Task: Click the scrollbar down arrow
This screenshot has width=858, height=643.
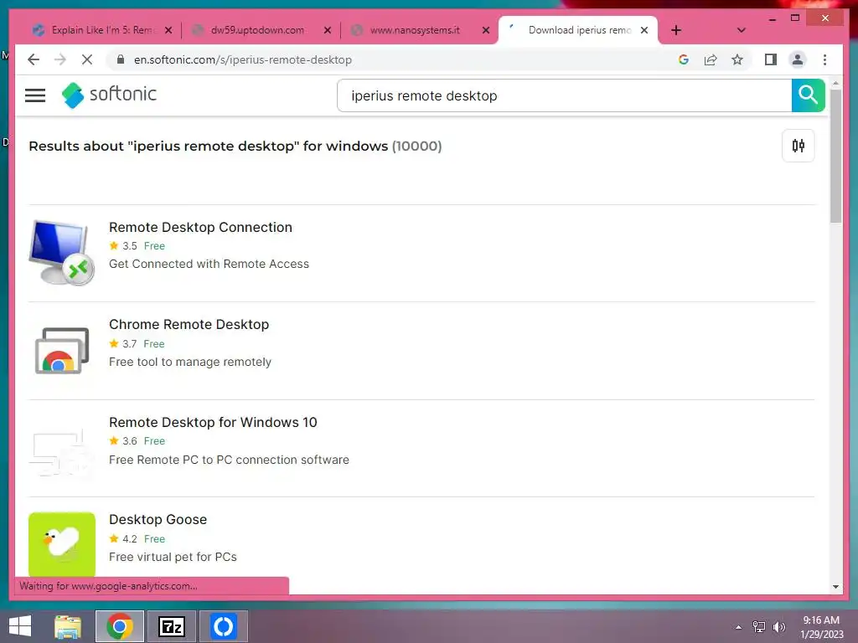Action: (835, 587)
